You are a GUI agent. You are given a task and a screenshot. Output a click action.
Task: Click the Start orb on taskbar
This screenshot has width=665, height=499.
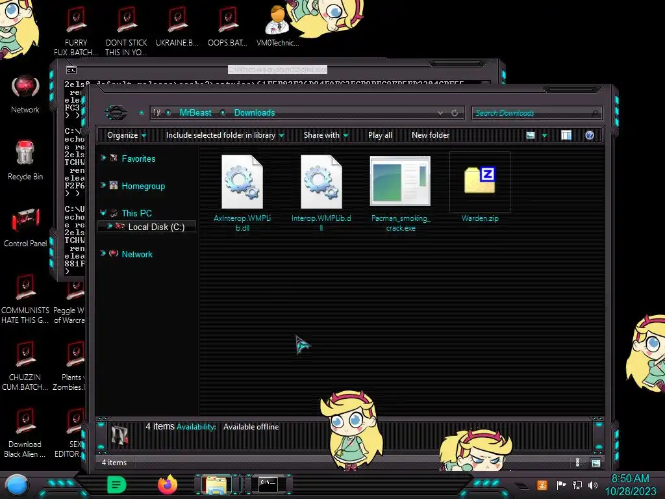[17, 485]
